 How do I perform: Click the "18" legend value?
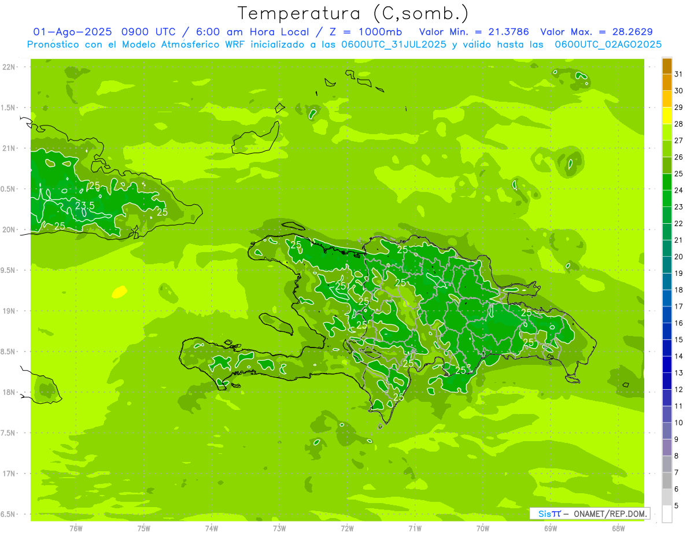tap(679, 290)
